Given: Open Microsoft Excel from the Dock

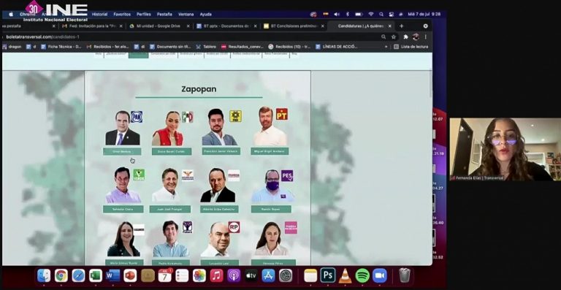Looking at the screenshot, I should click(96, 275).
